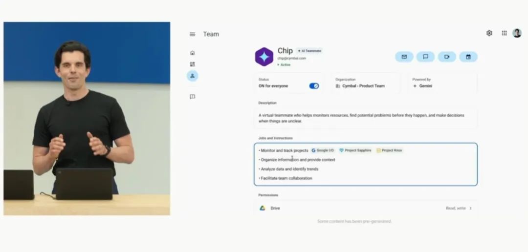Open the settings gear
Viewport: 528px width, 252px height.
[x=489, y=33]
